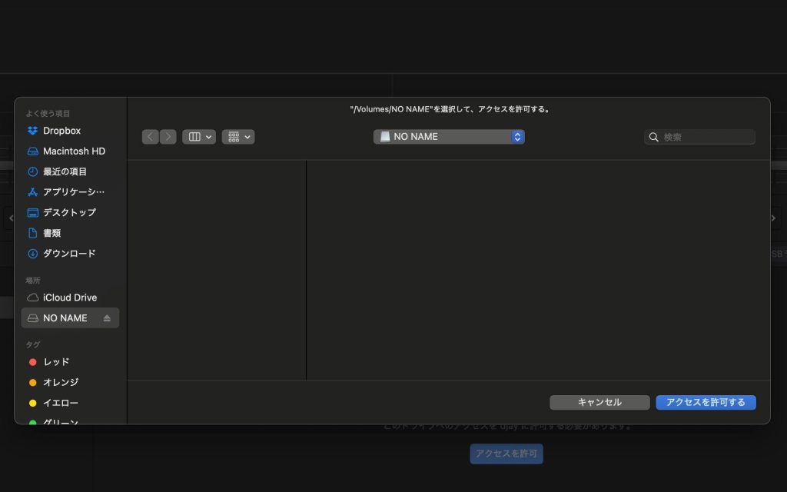Screen dimensions: 787x492
Task: Select the red (レッド) tag
Action: [55, 362]
